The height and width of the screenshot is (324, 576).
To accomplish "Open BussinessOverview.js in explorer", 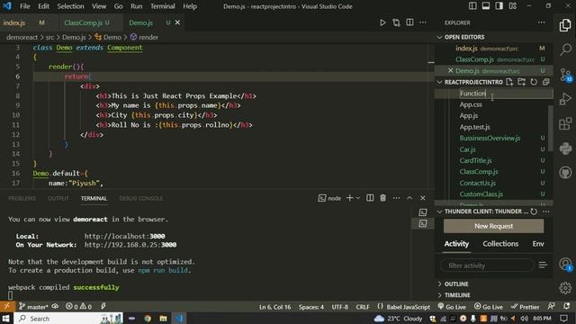I will pos(490,138).
